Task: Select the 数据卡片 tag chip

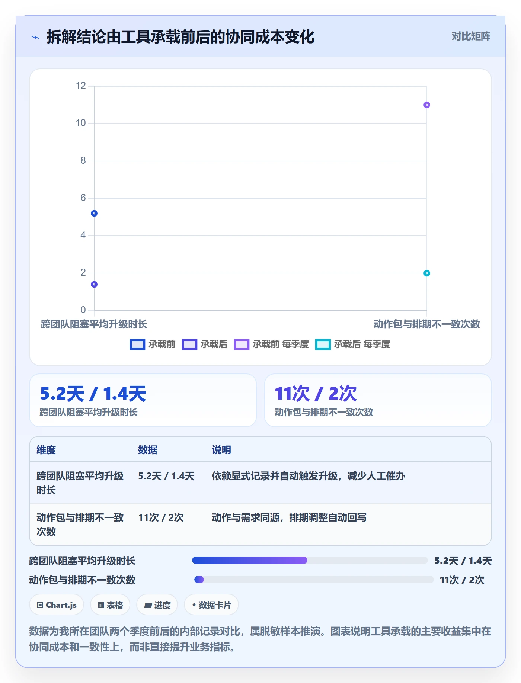Action: pyautogui.click(x=211, y=605)
